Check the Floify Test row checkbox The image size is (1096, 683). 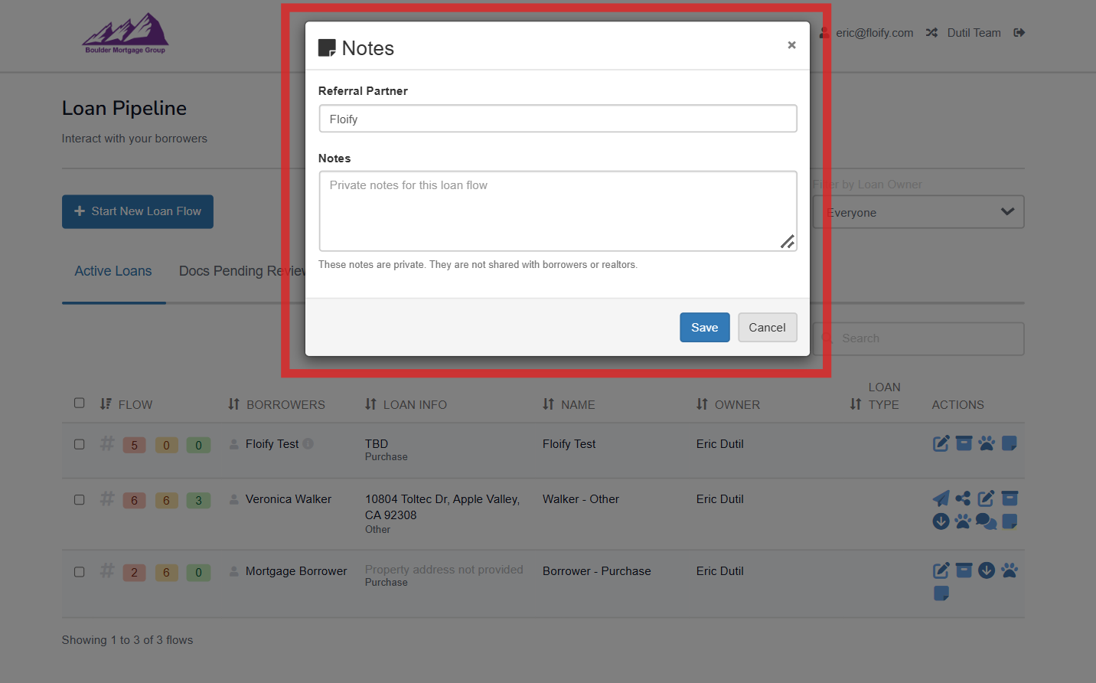(x=80, y=444)
